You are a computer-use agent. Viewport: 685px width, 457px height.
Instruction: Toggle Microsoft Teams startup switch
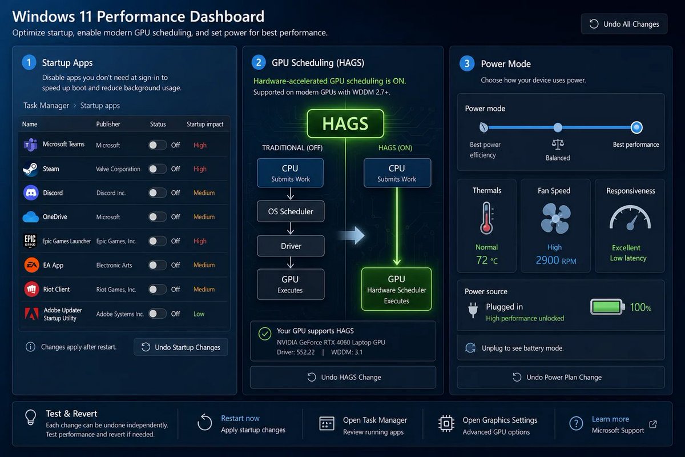click(158, 145)
